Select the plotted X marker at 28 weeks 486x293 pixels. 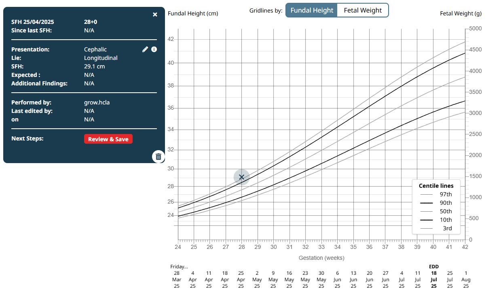[x=241, y=177]
